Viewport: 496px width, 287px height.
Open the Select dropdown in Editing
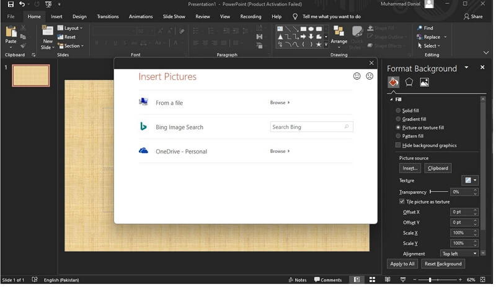pos(428,46)
